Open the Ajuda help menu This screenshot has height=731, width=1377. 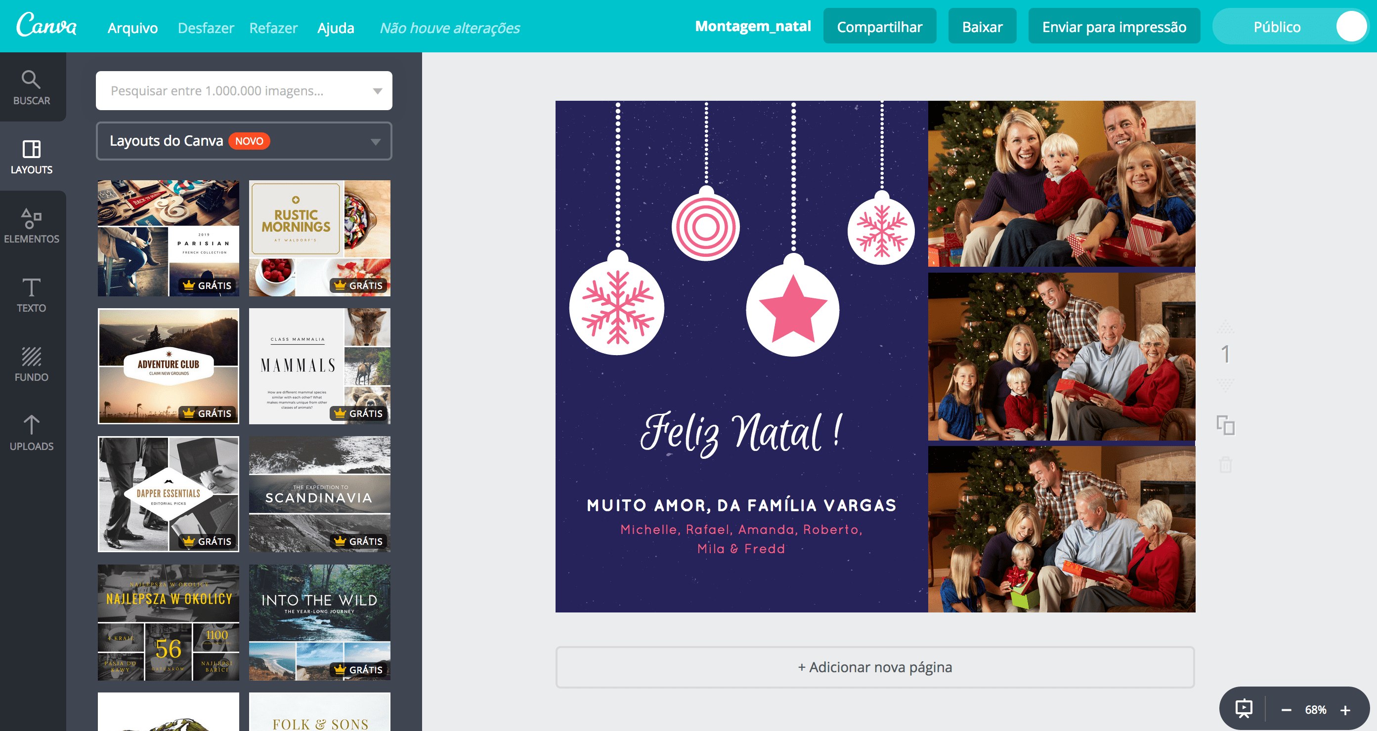[x=336, y=27]
